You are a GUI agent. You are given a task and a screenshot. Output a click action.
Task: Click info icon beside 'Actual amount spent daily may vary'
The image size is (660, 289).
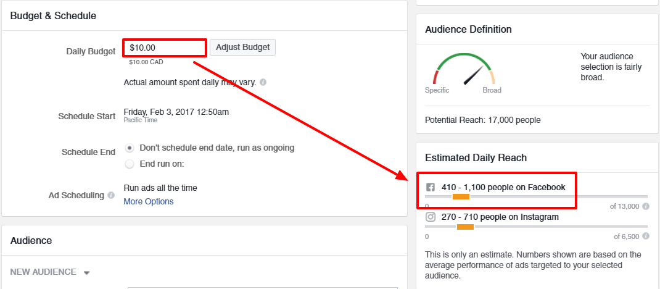click(x=263, y=82)
